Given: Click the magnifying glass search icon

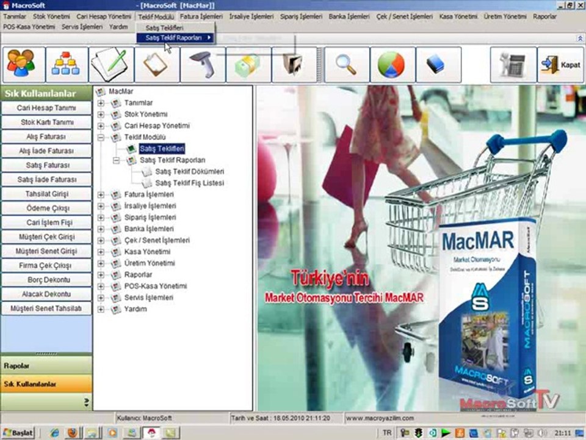Looking at the screenshot, I should [347, 65].
